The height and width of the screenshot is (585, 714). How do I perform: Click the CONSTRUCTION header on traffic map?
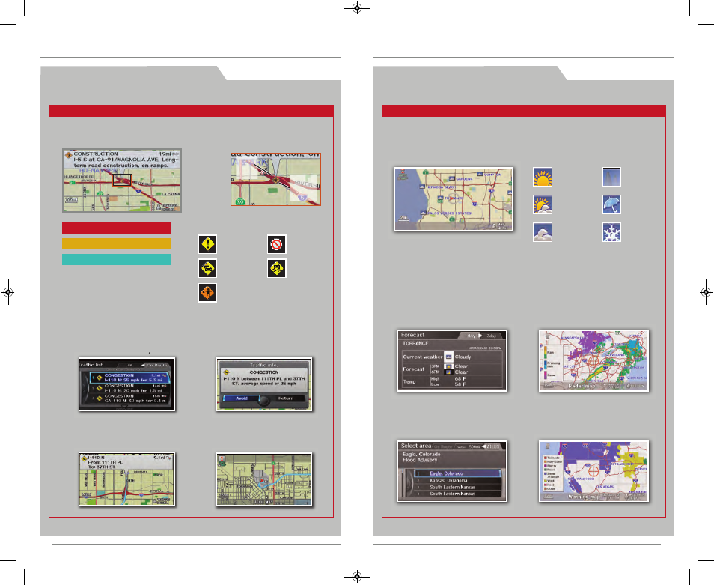96,154
